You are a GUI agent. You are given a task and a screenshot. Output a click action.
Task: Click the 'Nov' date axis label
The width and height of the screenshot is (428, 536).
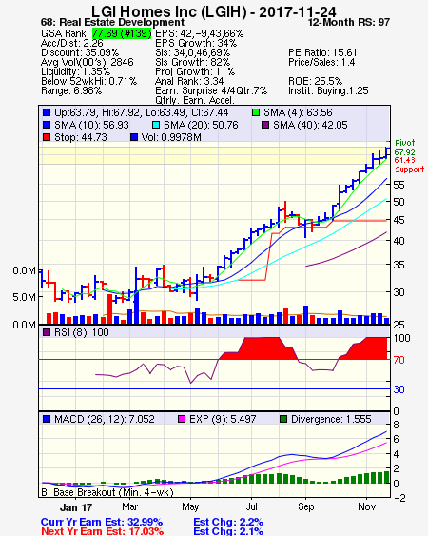point(366,506)
